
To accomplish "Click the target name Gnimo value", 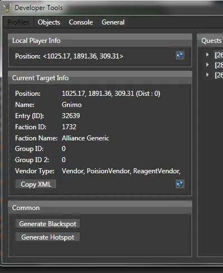I will tap(71, 105).
